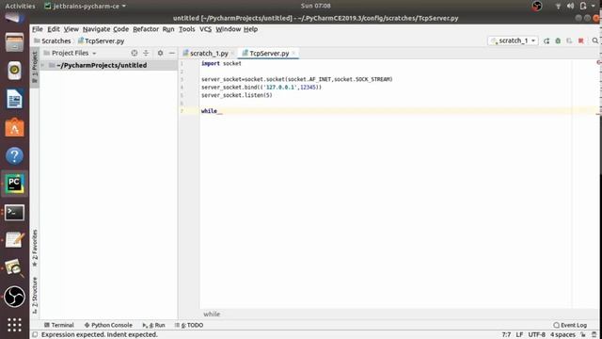Click the server_socket.listen(5) code line

236,95
